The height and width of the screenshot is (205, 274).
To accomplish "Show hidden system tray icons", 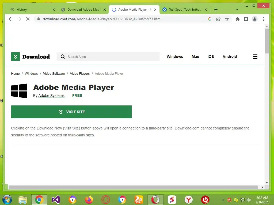I will point(223,200).
